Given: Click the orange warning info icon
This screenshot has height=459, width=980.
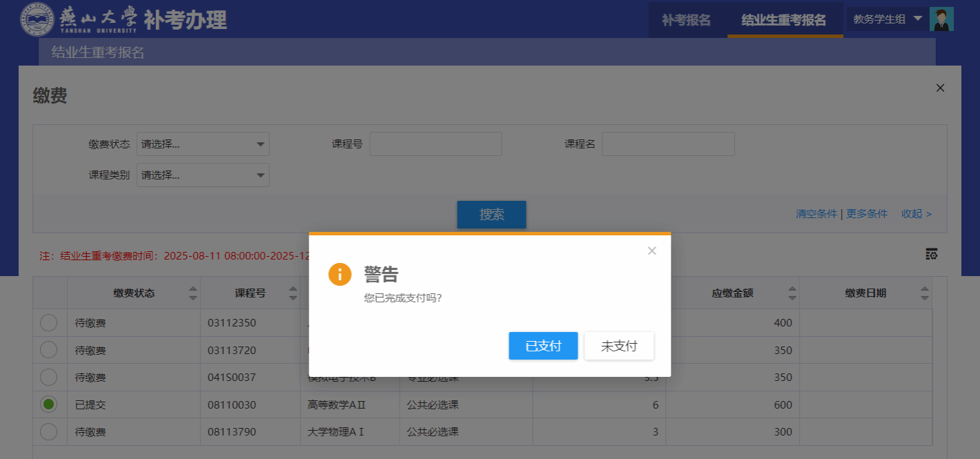Looking at the screenshot, I should pyautogui.click(x=340, y=274).
